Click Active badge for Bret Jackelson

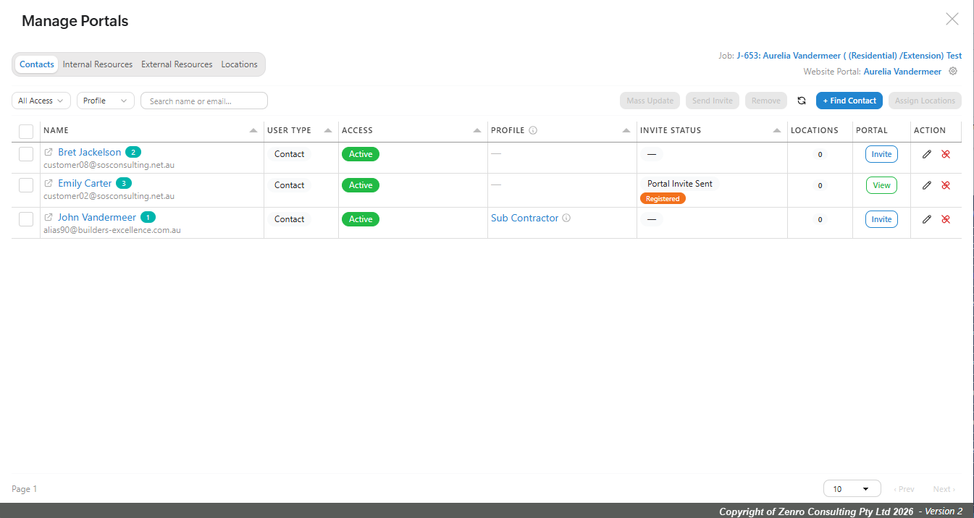click(x=361, y=154)
